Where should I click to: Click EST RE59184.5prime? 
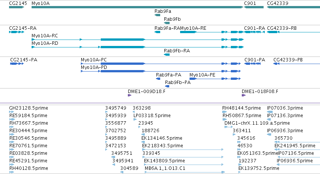[28, 116]
